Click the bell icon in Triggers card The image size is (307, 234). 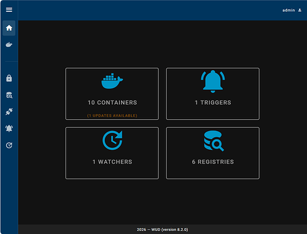pos(213,82)
